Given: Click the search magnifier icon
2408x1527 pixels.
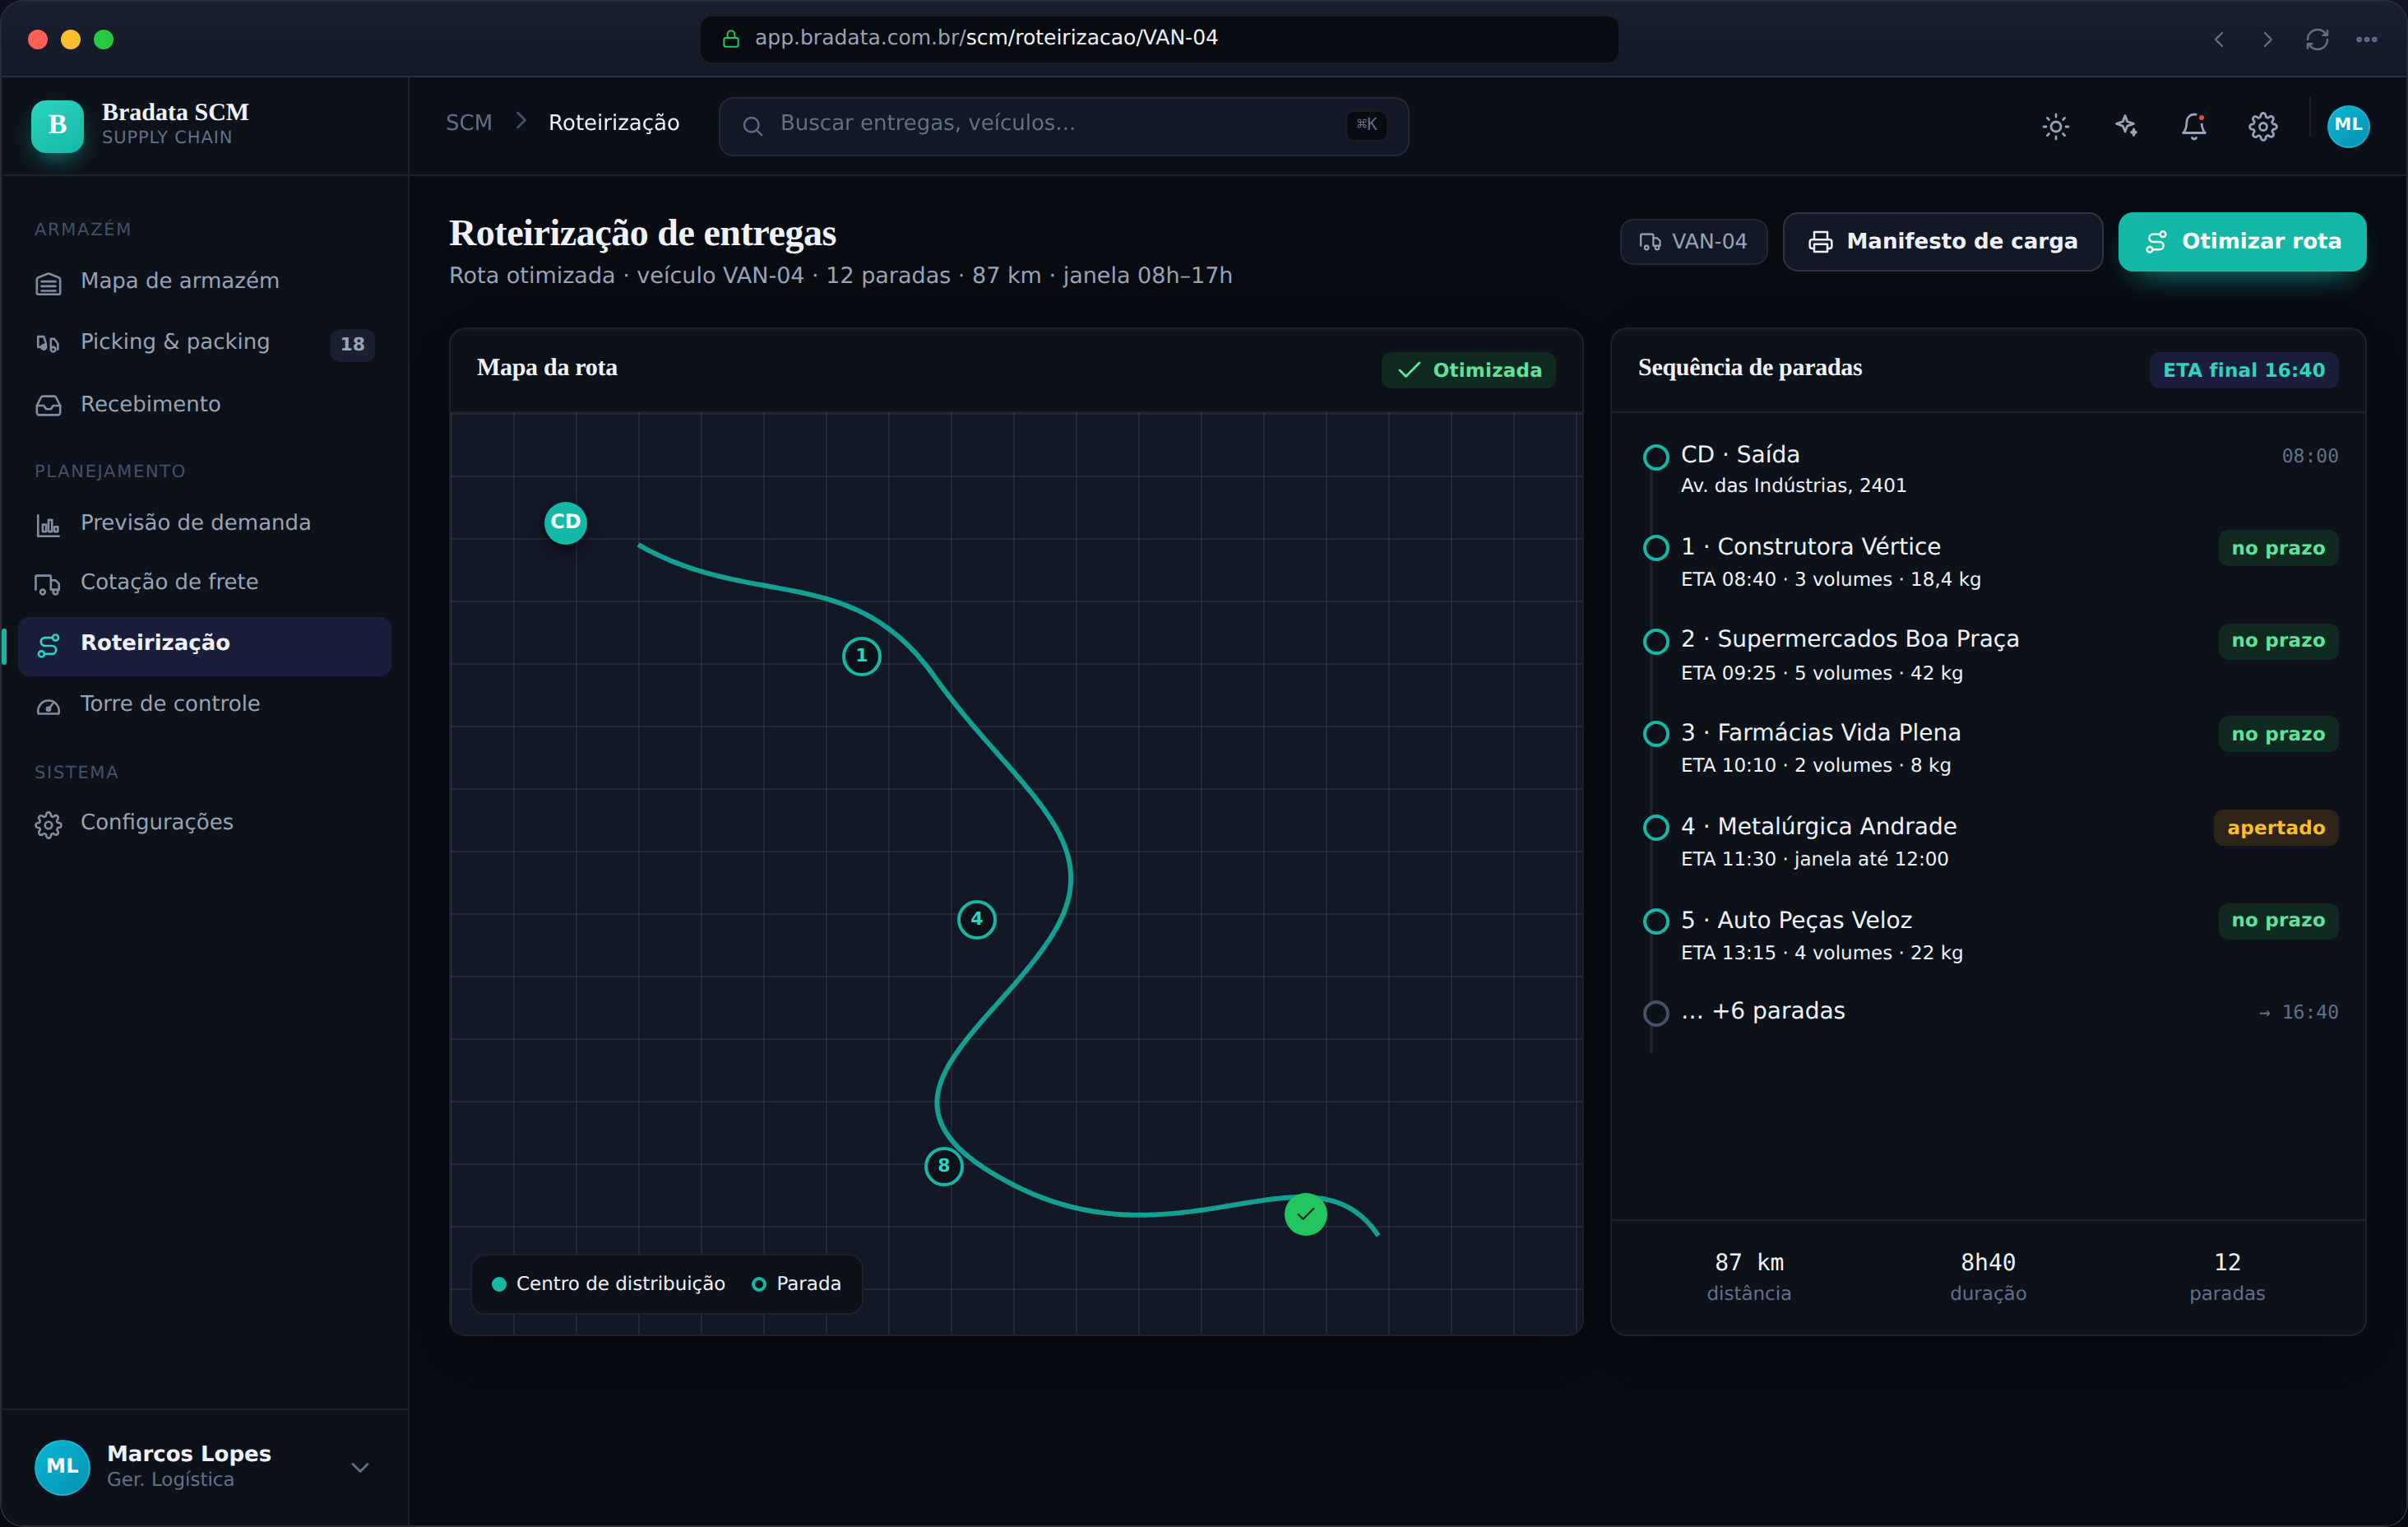Looking at the screenshot, I should [x=753, y=126].
